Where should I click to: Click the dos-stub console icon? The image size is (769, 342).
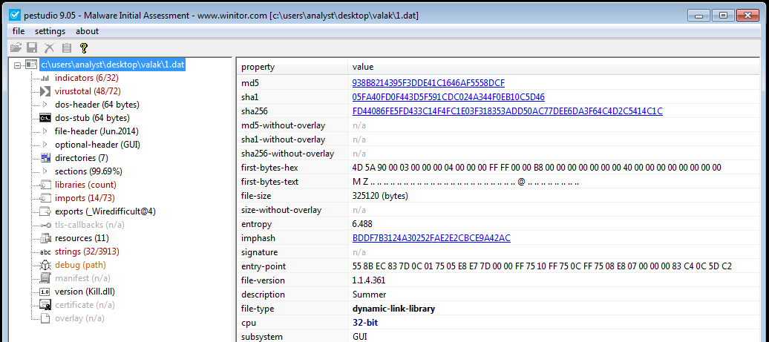(x=45, y=118)
